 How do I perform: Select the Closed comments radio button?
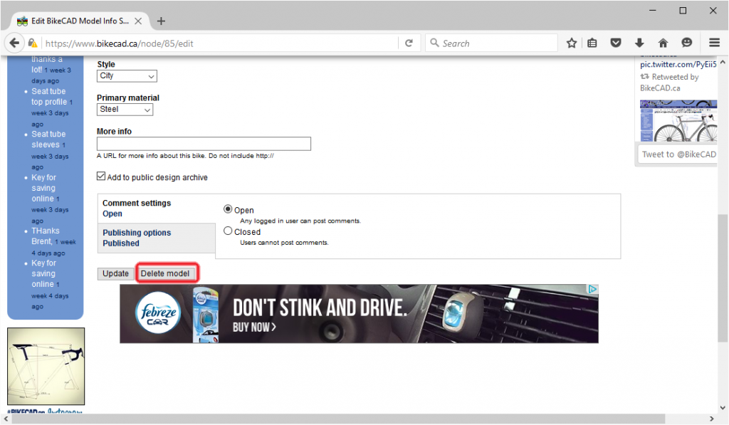228,231
